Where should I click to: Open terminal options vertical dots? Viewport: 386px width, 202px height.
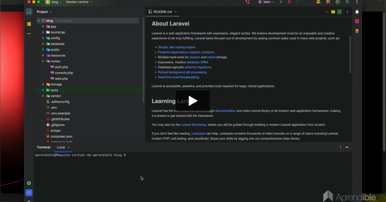341,147
